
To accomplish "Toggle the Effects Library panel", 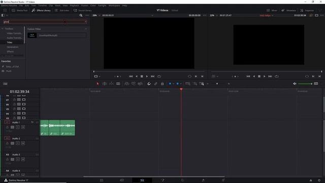I will click(41, 10).
